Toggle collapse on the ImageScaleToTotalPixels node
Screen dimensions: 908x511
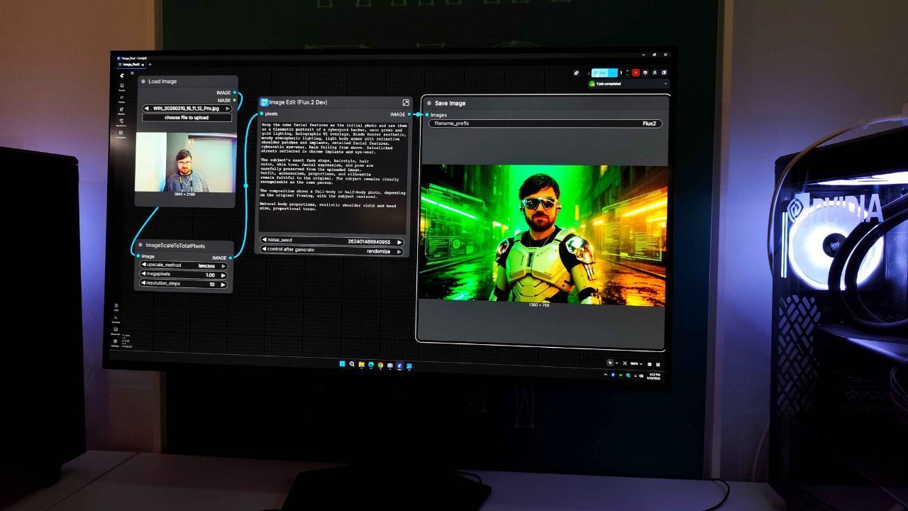[x=140, y=246]
